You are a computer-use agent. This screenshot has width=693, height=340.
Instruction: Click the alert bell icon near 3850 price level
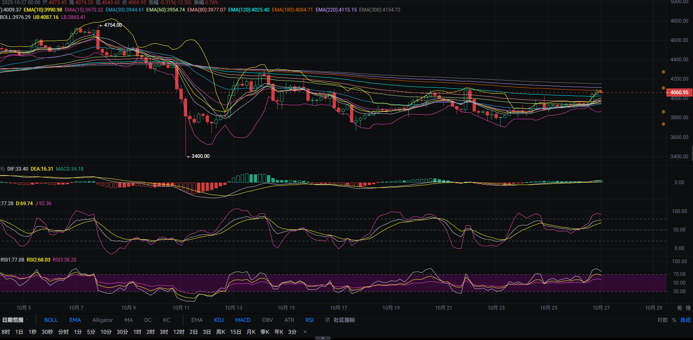pos(663,112)
